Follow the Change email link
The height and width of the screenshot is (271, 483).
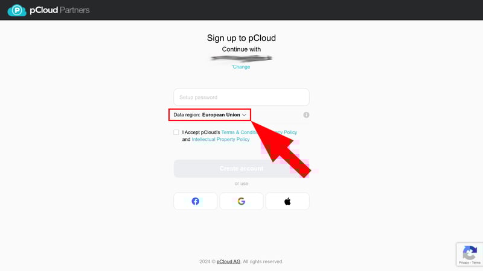pos(241,67)
